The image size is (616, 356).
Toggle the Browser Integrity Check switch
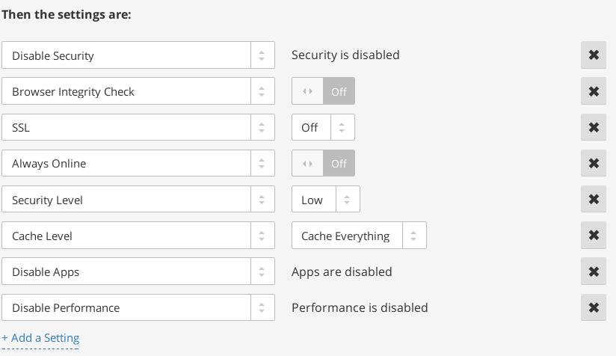coord(323,91)
